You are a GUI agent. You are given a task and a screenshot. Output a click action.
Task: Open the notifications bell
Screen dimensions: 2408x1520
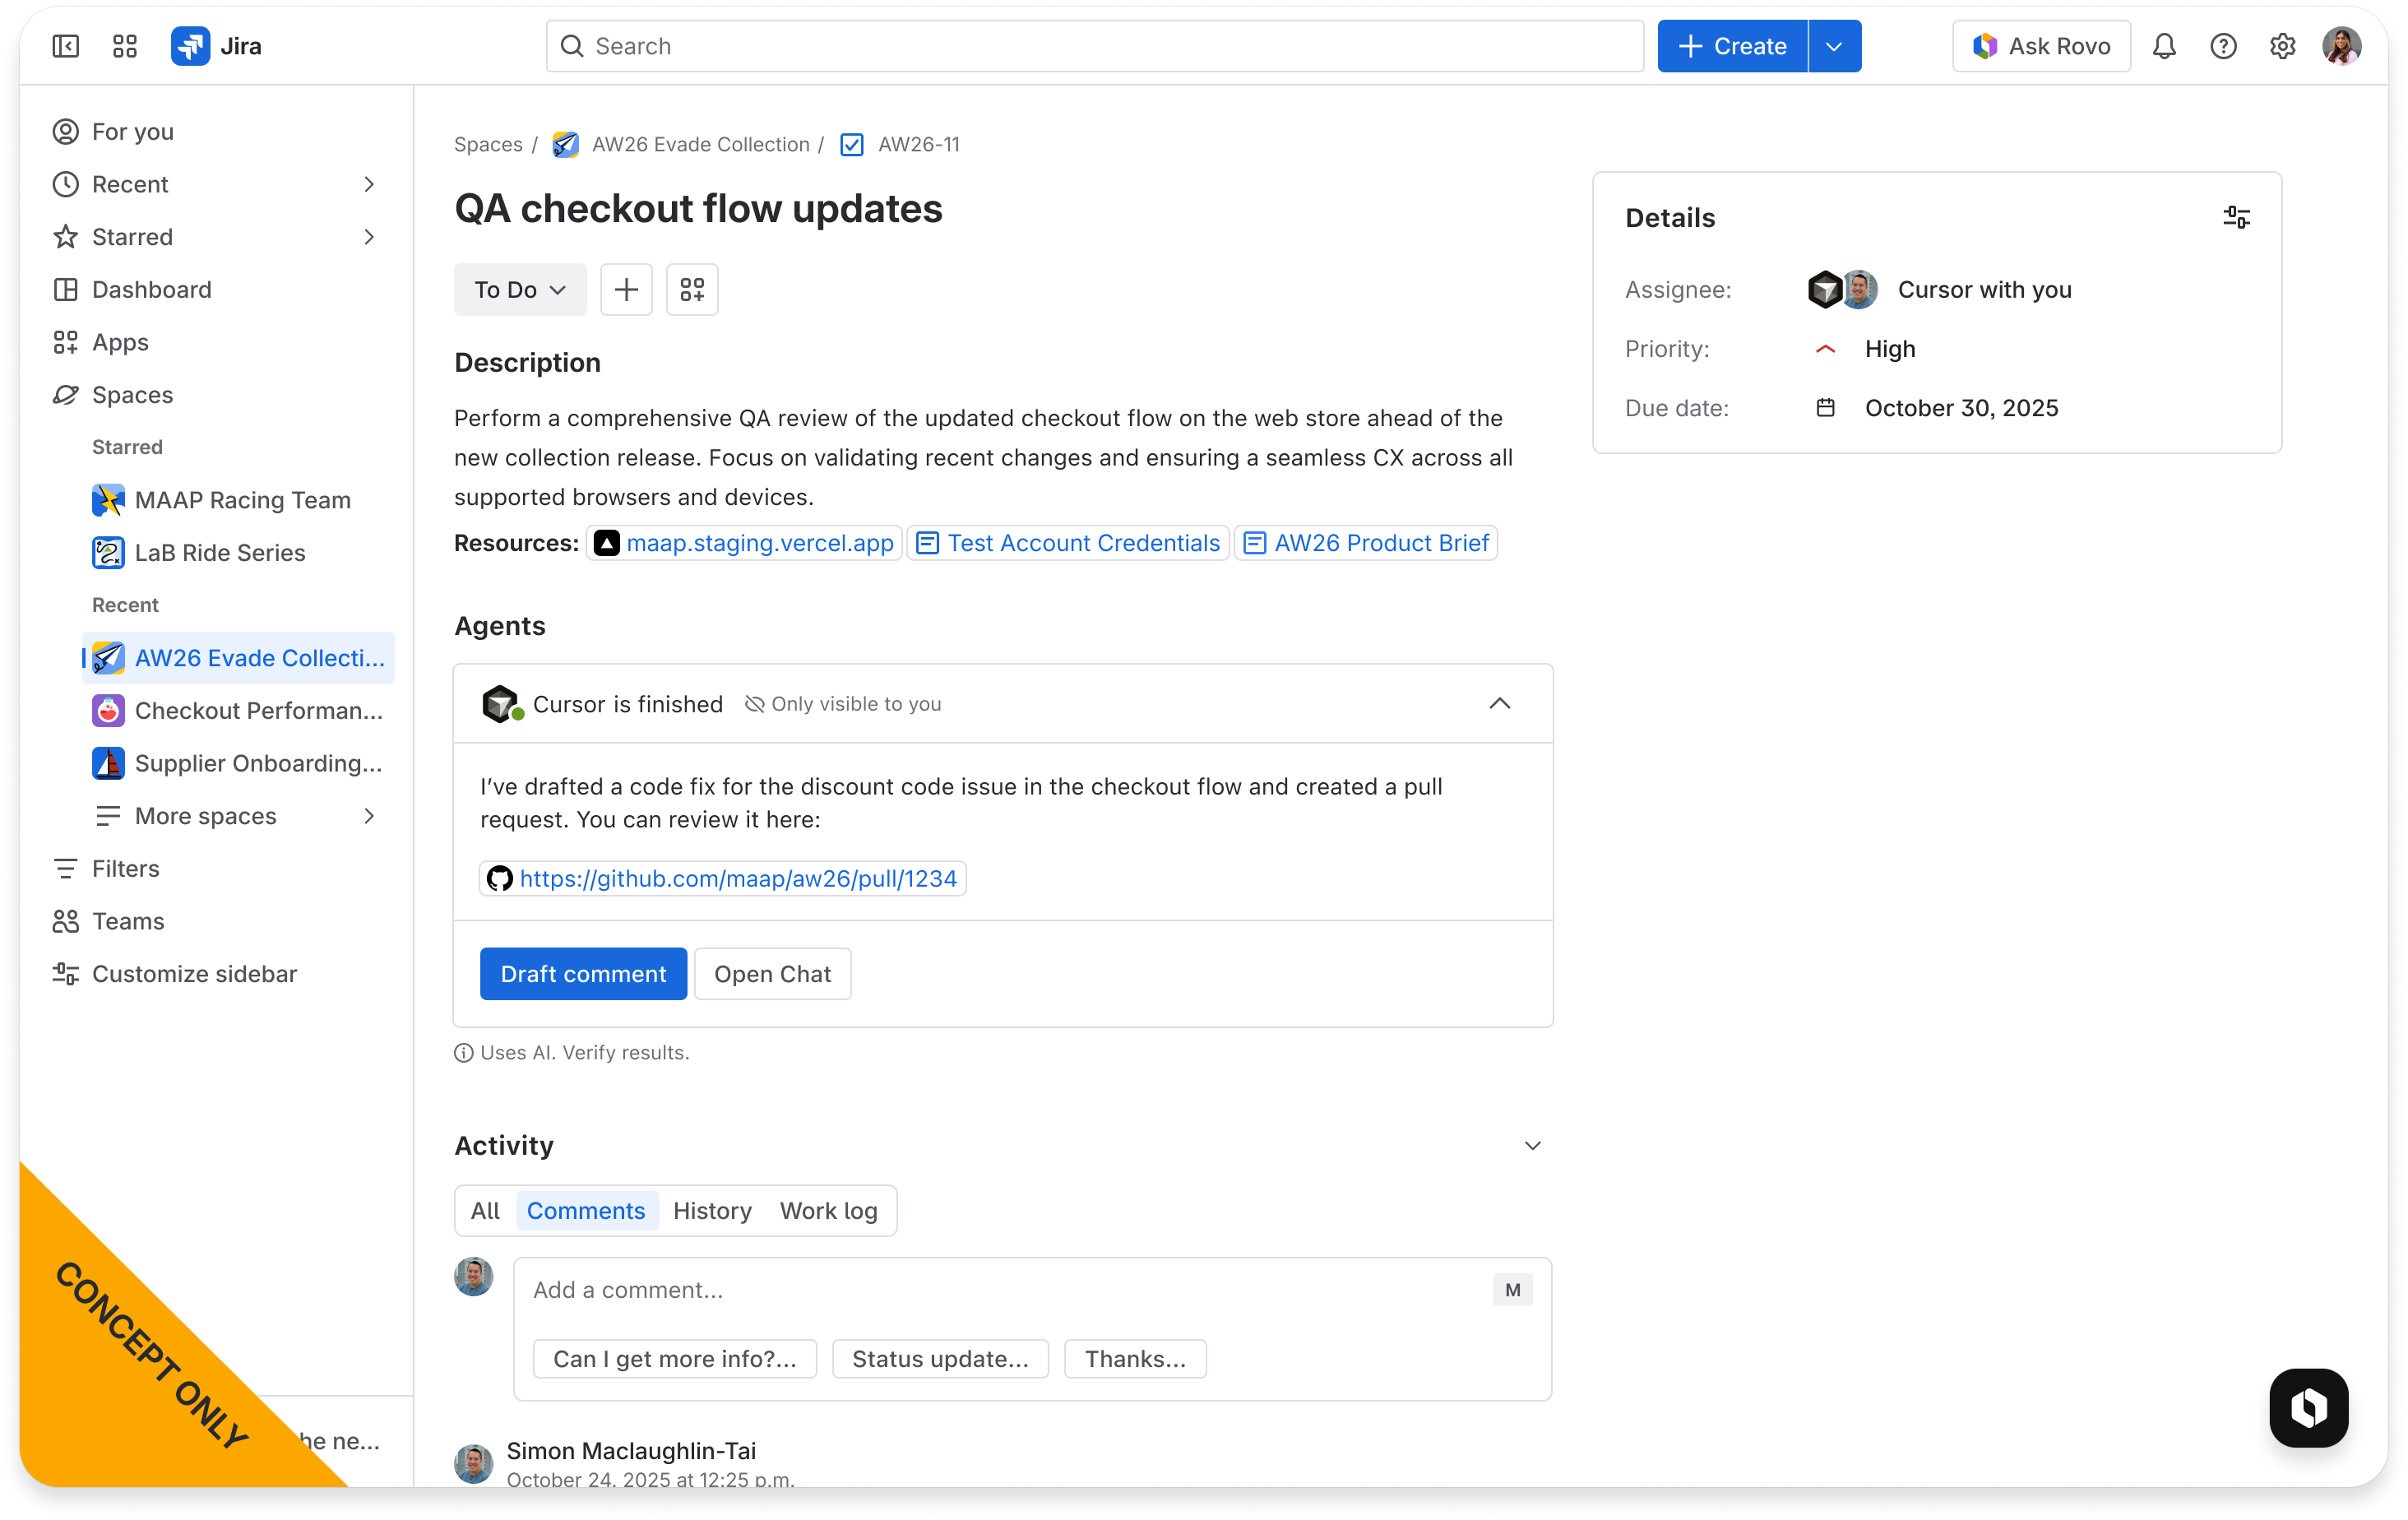(x=2164, y=46)
